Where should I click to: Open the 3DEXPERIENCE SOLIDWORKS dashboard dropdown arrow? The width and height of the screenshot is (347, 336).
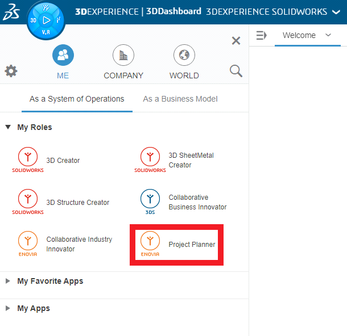pyautogui.click(x=336, y=12)
